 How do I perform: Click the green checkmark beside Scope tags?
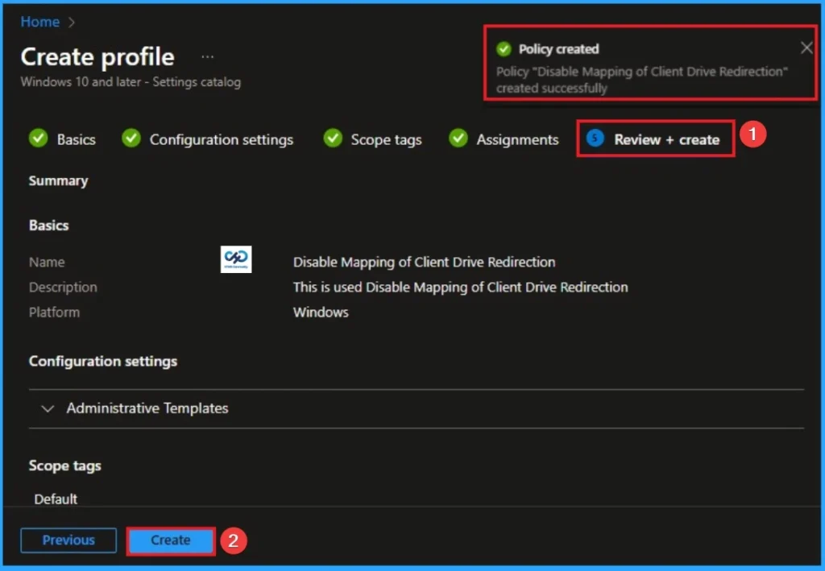click(x=333, y=139)
